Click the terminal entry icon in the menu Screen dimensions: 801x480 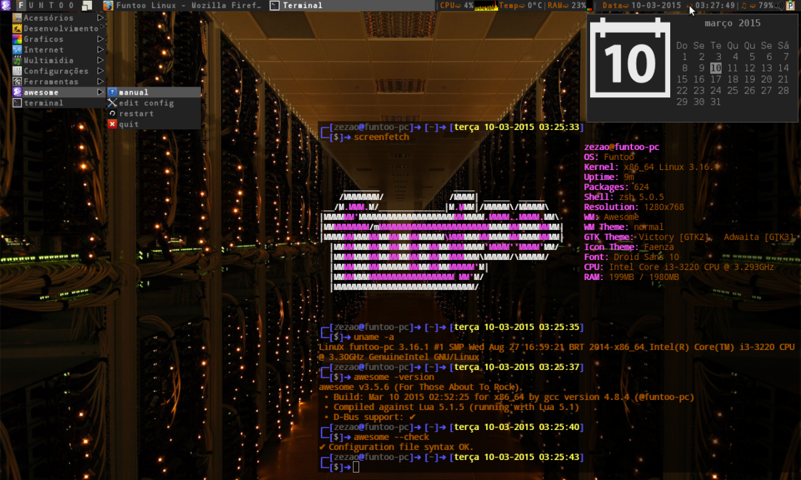coord(18,103)
